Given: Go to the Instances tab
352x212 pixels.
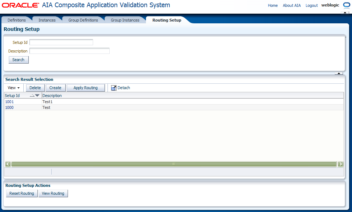Looking at the screenshot, I should (47, 20).
